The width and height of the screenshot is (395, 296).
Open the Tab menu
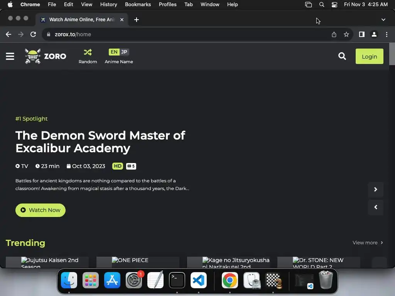tap(188, 5)
